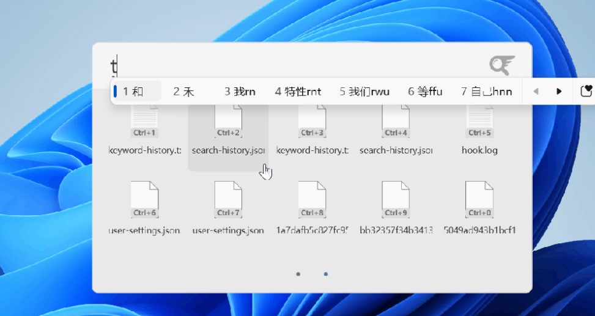Open user-settings.json file labeled Ctrl+6
The image size is (595, 316).
tap(144, 207)
